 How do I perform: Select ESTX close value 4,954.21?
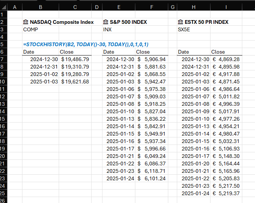point(226,126)
